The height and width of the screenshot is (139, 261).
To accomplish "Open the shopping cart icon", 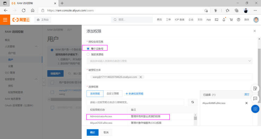I will tap(231, 20).
